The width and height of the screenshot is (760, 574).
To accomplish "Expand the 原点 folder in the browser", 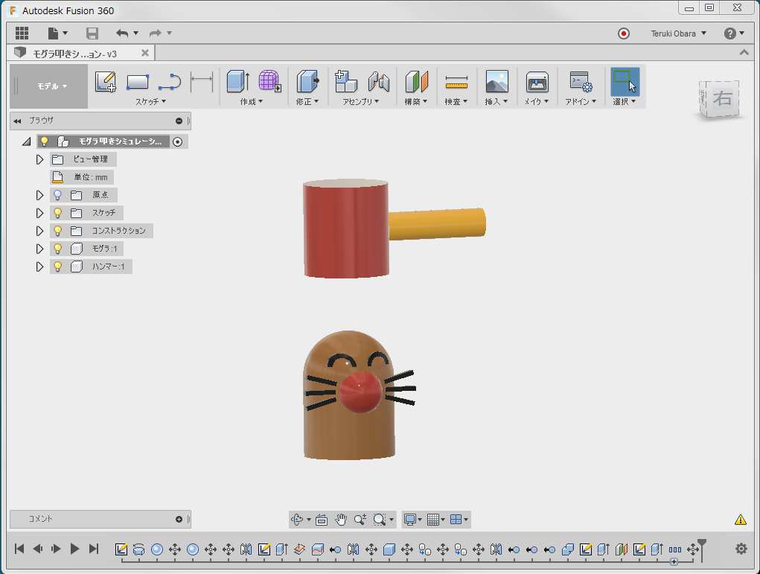I will click(x=40, y=195).
